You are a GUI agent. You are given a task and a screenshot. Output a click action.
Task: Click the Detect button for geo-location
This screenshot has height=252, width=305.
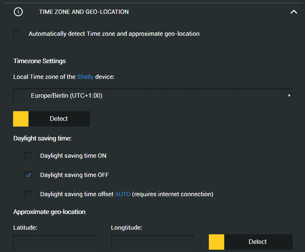(x=251, y=242)
